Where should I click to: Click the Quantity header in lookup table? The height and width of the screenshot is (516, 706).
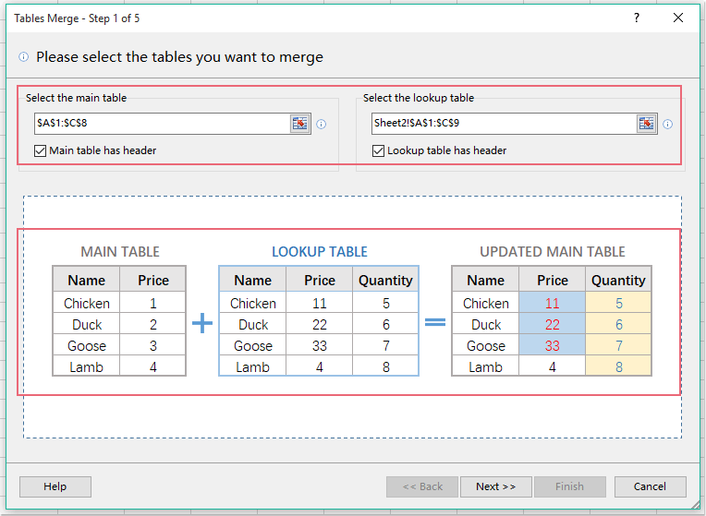coord(386,281)
